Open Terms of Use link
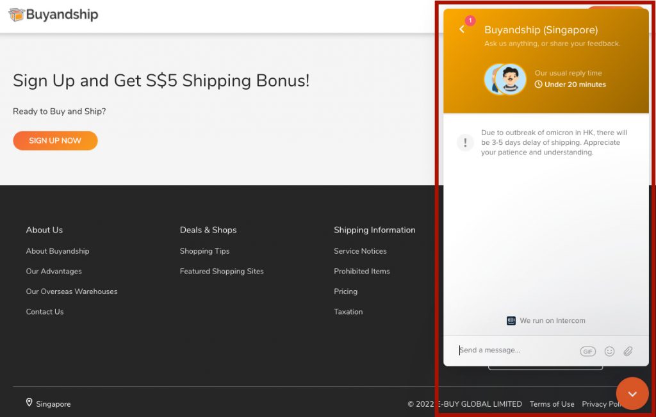The width and height of the screenshot is (656, 417). pyautogui.click(x=552, y=404)
